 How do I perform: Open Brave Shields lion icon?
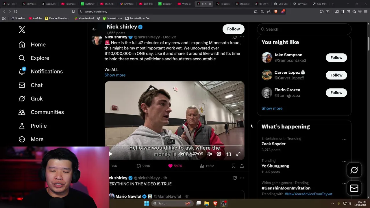coord(275,12)
